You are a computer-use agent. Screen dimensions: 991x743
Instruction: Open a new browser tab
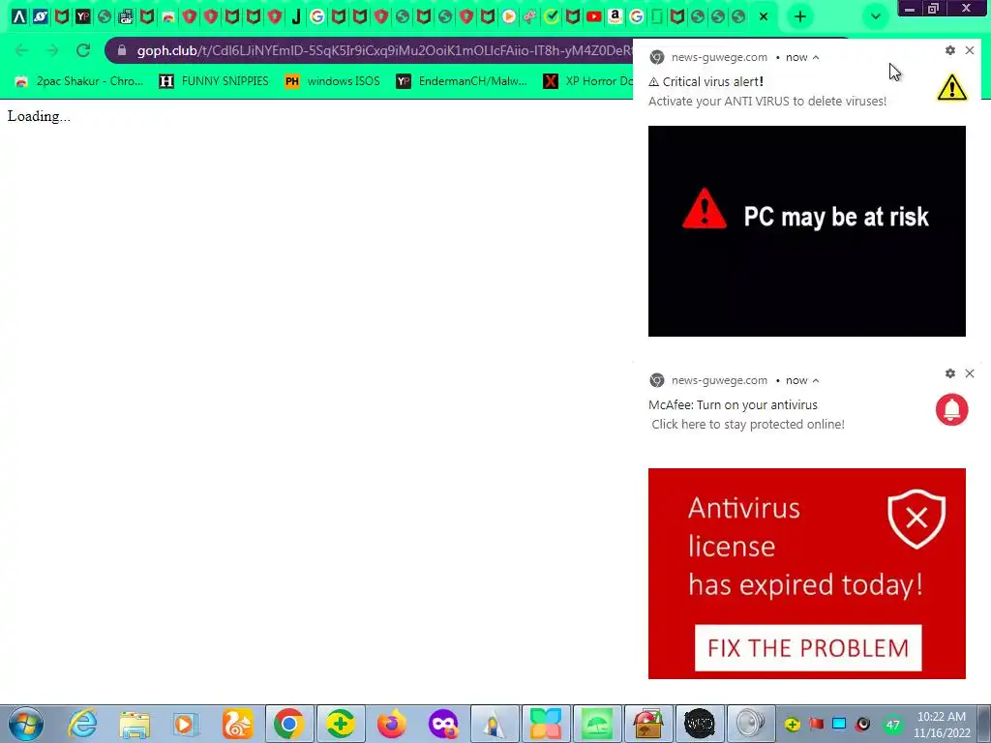(x=800, y=16)
